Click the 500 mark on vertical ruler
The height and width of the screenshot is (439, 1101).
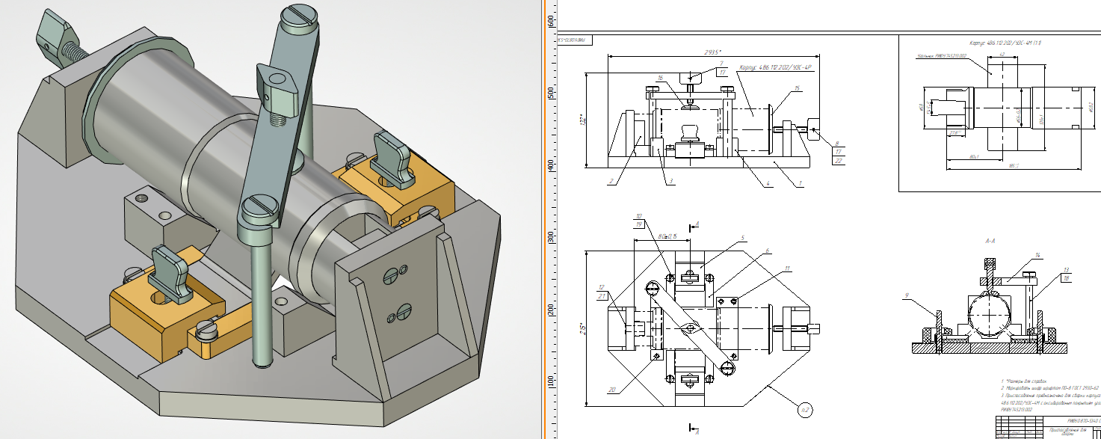tap(552, 95)
